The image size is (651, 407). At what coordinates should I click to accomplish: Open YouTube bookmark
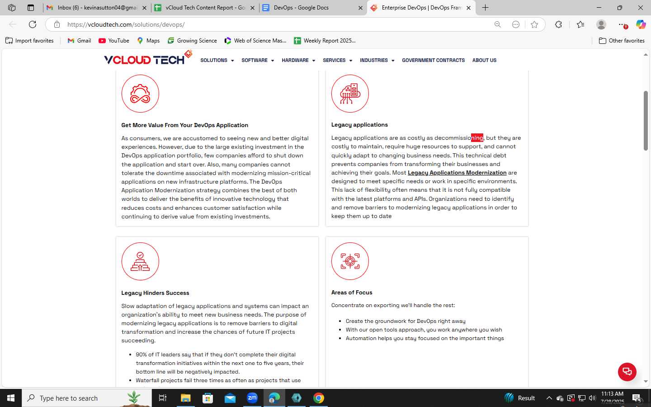coord(114,41)
